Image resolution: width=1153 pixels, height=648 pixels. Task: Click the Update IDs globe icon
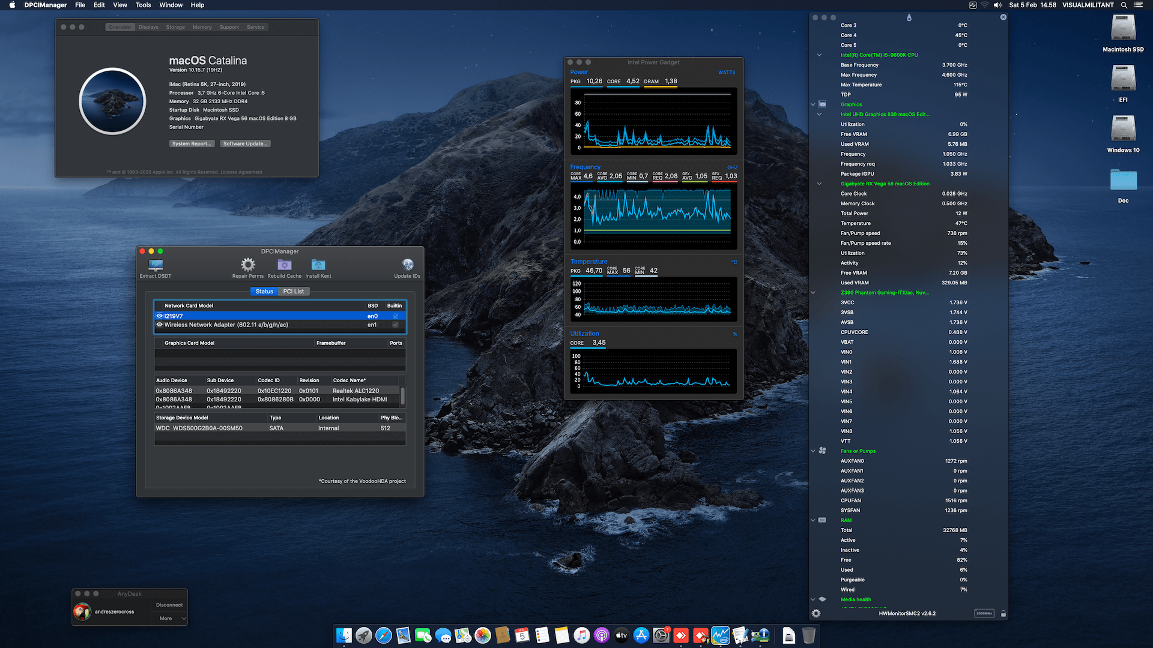click(x=407, y=265)
